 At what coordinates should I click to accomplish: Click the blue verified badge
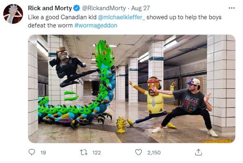[77, 8]
